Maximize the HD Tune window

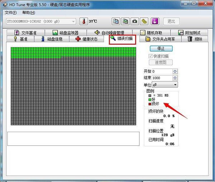pos(194,4)
